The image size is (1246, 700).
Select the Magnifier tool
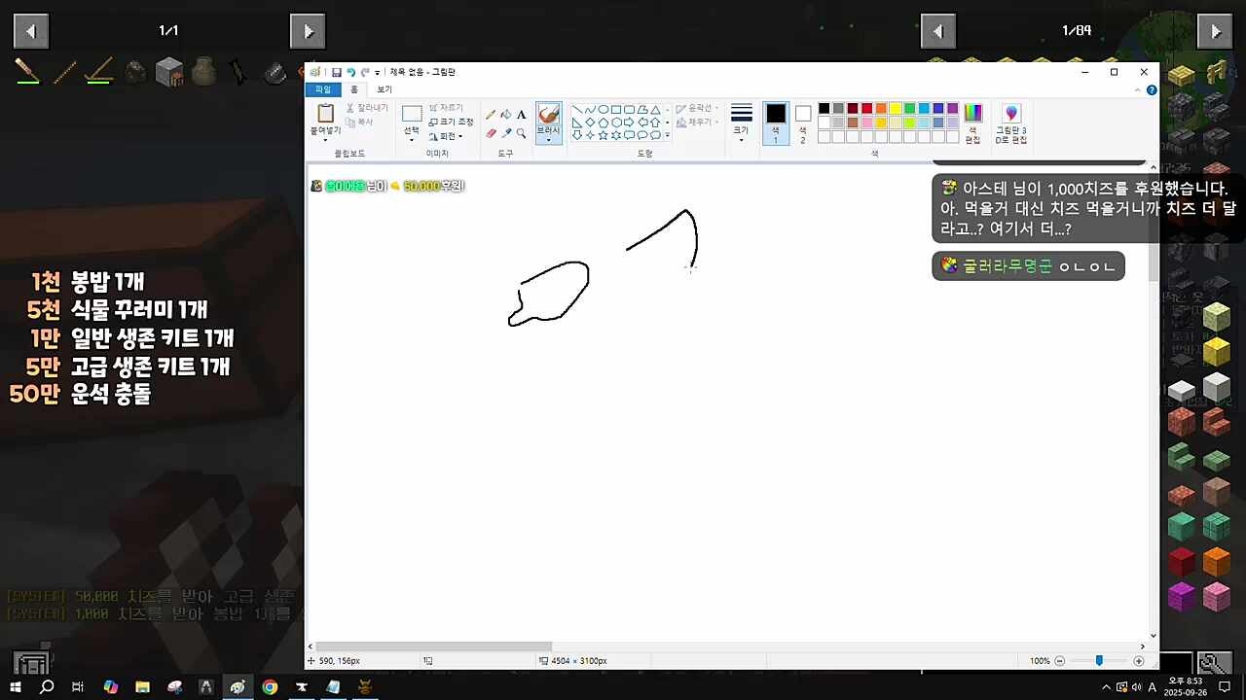pos(522,133)
